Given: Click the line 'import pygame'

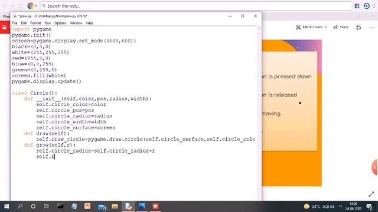Looking at the screenshot, I should (31, 29).
